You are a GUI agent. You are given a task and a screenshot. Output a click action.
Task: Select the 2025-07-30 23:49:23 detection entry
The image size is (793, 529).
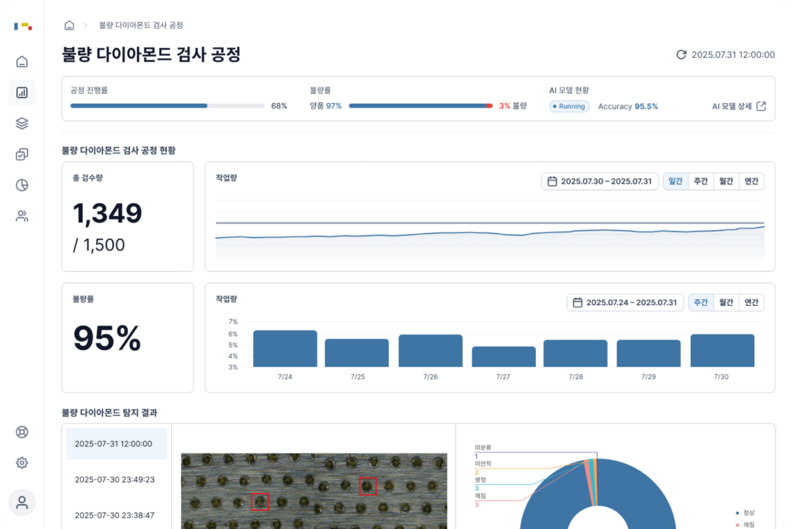tap(116, 479)
